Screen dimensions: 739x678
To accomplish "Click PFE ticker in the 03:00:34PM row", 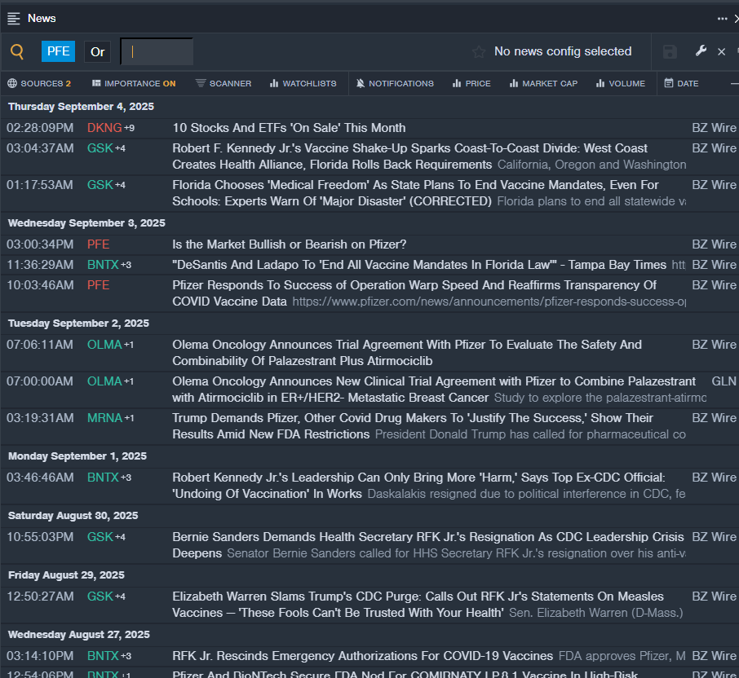I will 98,244.
